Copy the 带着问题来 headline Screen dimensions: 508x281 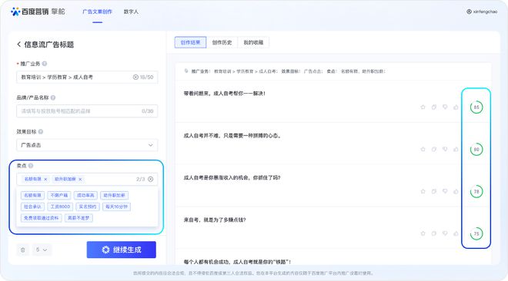click(434, 107)
